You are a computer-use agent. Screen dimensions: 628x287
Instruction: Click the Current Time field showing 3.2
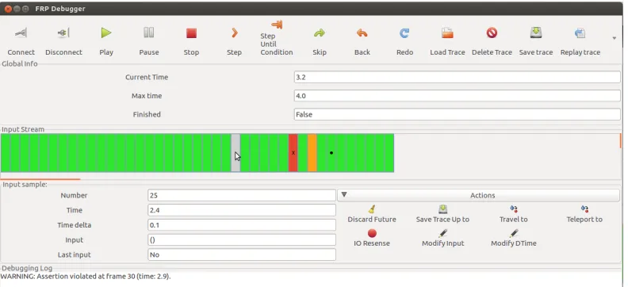click(457, 77)
